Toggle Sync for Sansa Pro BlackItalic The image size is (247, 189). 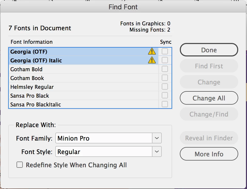pos(165,104)
